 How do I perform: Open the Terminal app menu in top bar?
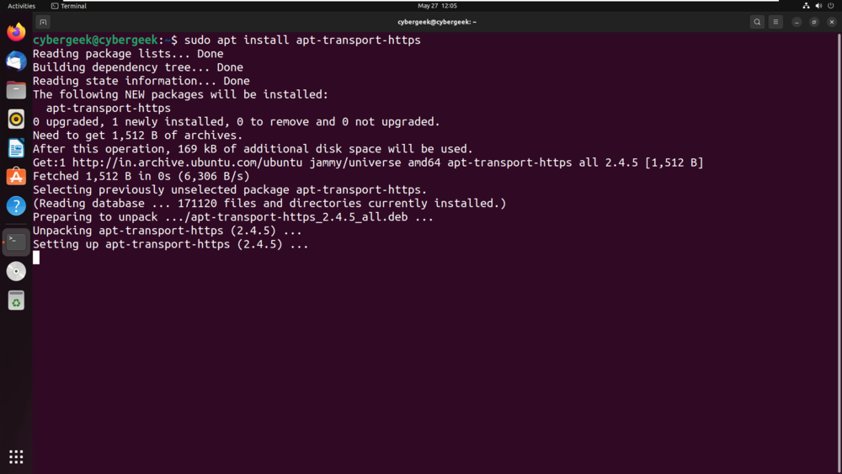(x=68, y=6)
